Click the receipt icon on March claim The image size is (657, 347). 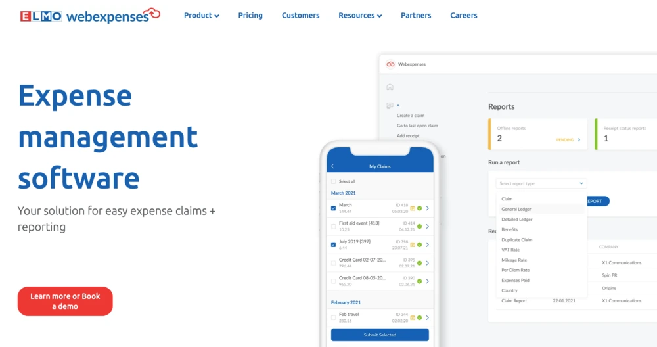click(413, 208)
